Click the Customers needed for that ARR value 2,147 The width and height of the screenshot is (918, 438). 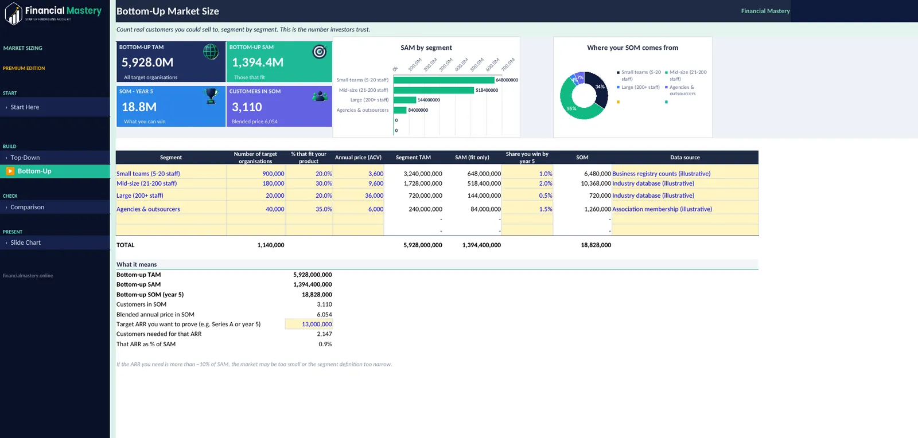pos(324,334)
